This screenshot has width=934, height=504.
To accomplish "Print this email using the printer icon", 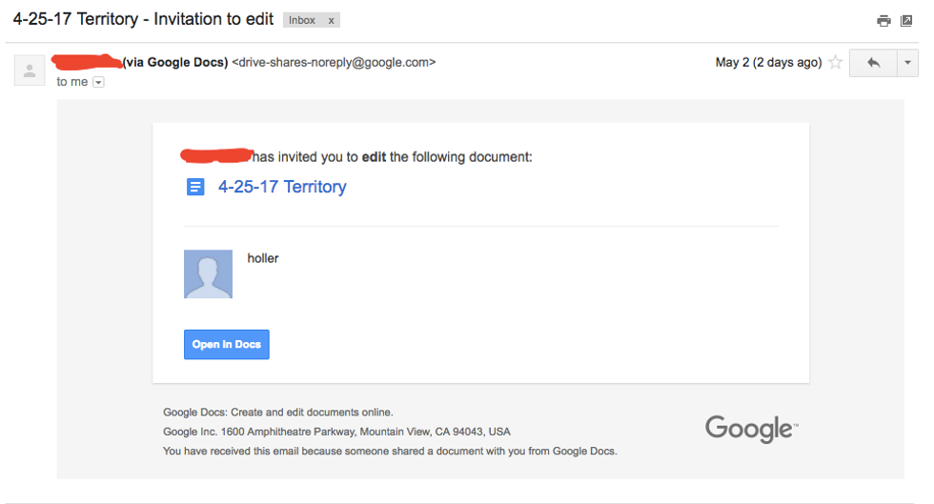I will (x=883, y=21).
